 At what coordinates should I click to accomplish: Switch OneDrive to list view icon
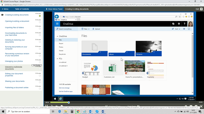coord(184,29)
